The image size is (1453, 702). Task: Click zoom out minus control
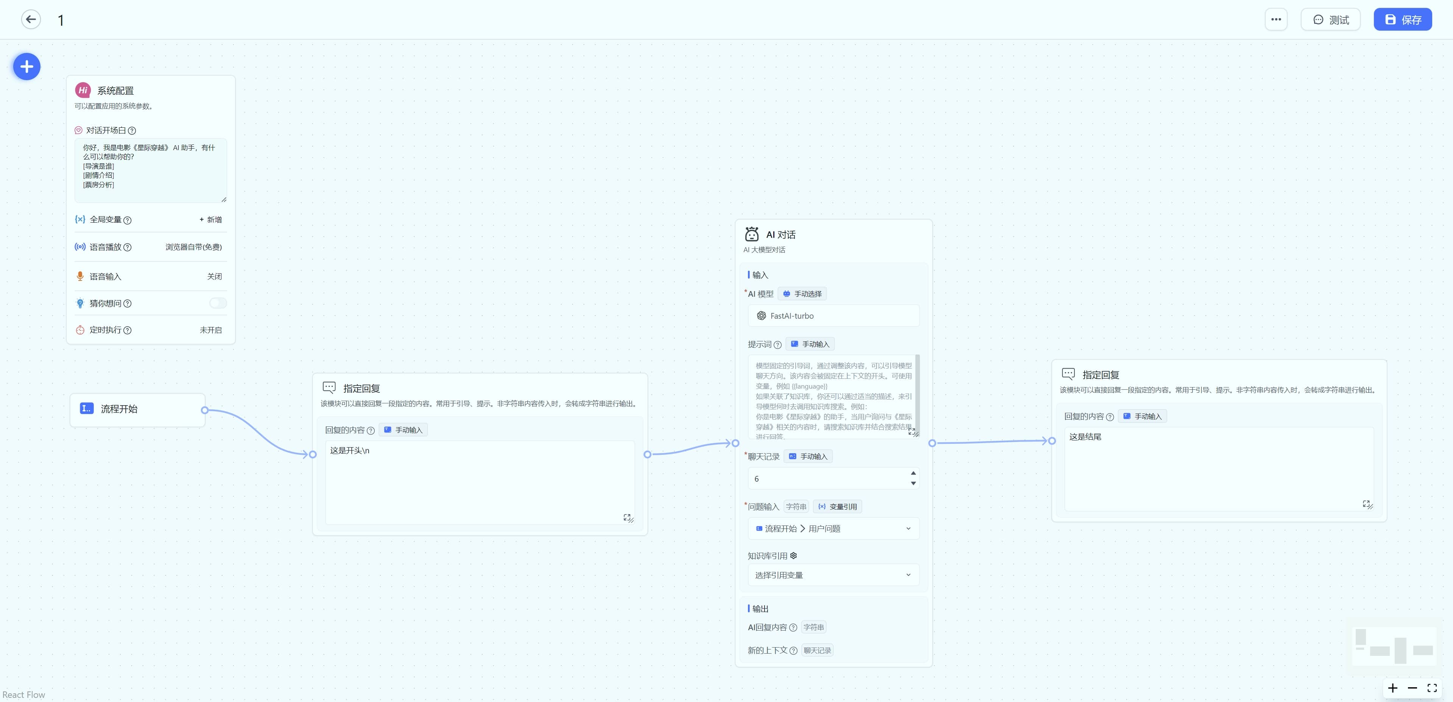click(x=1413, y=688)
